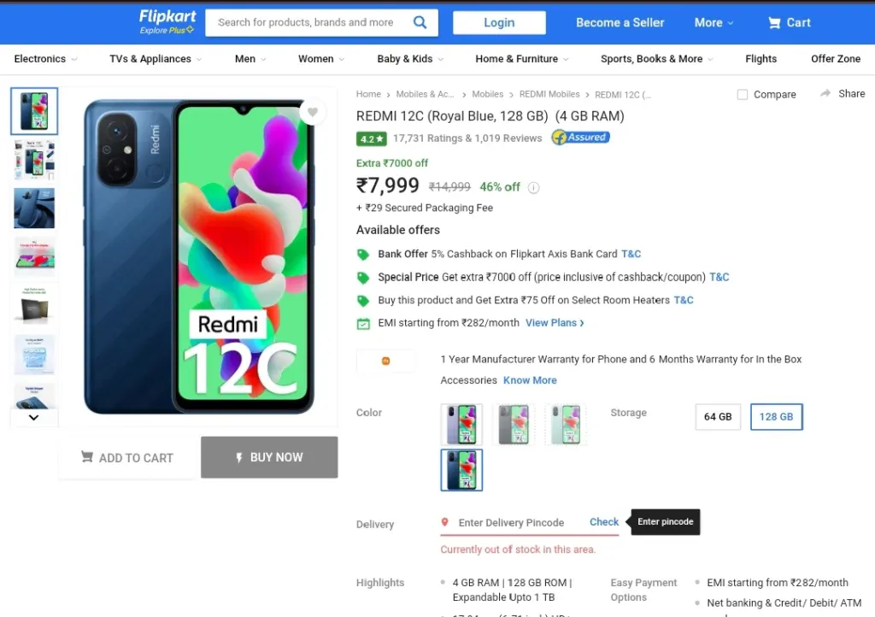The height and width of the screenshot is (617, 875).
Task: Expand the Electronics category menu
Action: 45,59
